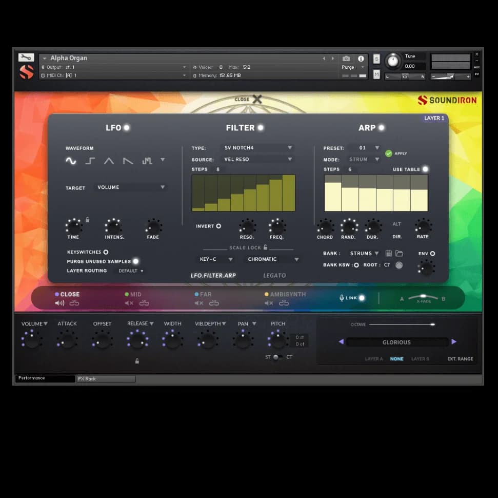Open the Chromatic scale dropdown
The image size is (498, 498).
[x=272, y=259]
